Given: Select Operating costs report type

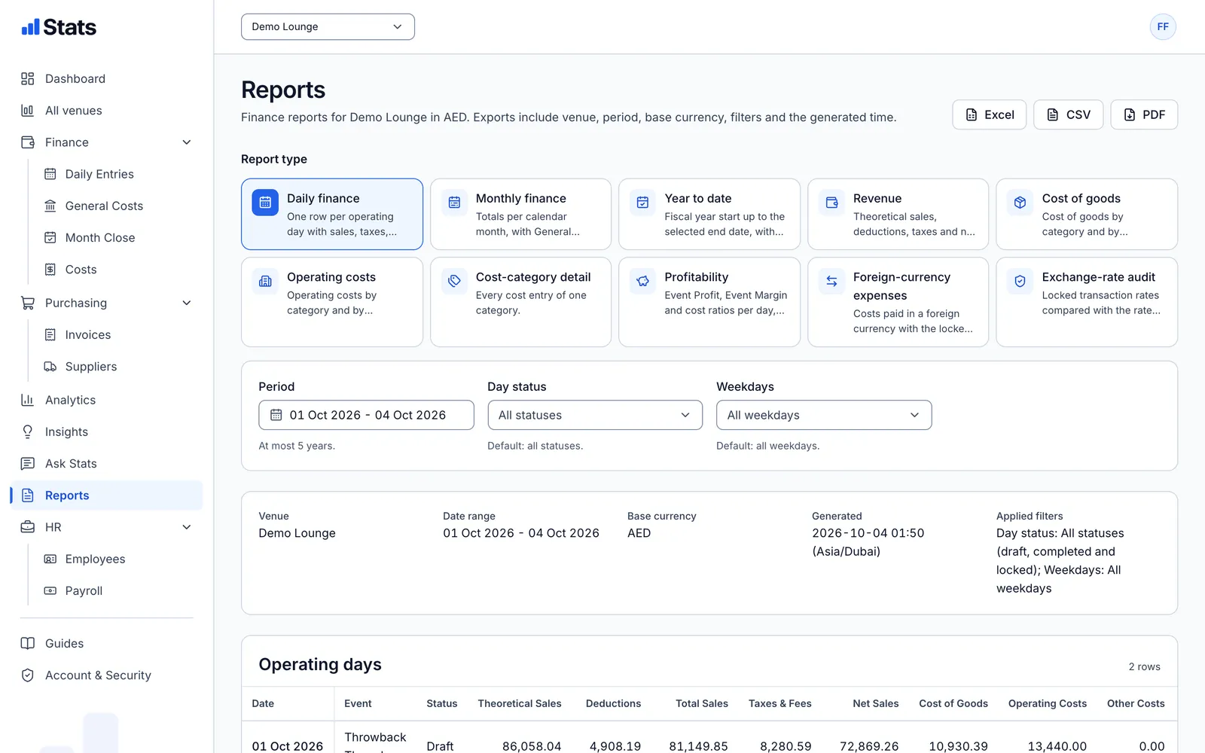Looking at the screenshot, I should click(332, 302).
